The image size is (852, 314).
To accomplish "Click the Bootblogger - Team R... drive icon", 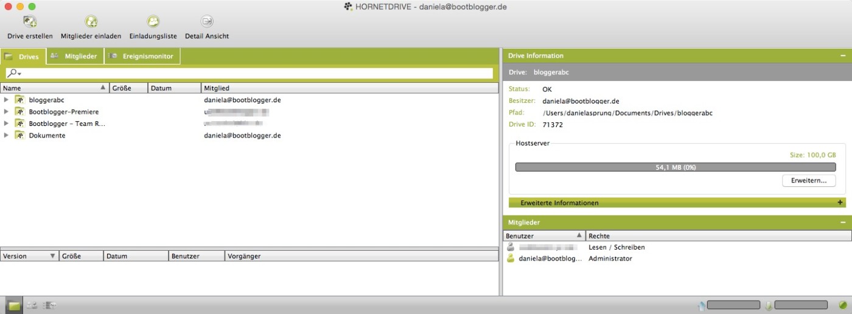I will click(19, 124).
